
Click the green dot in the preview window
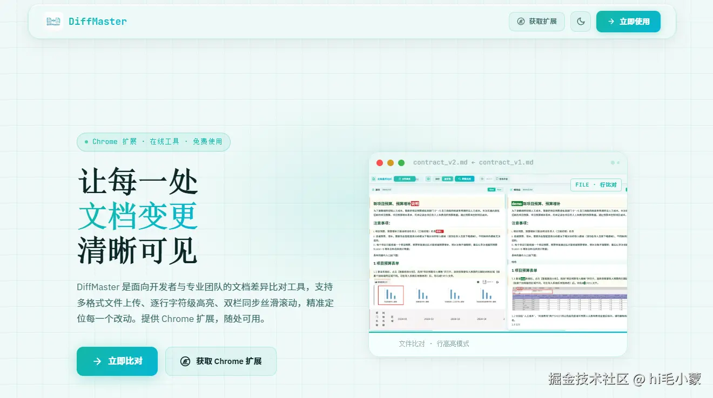401,163
